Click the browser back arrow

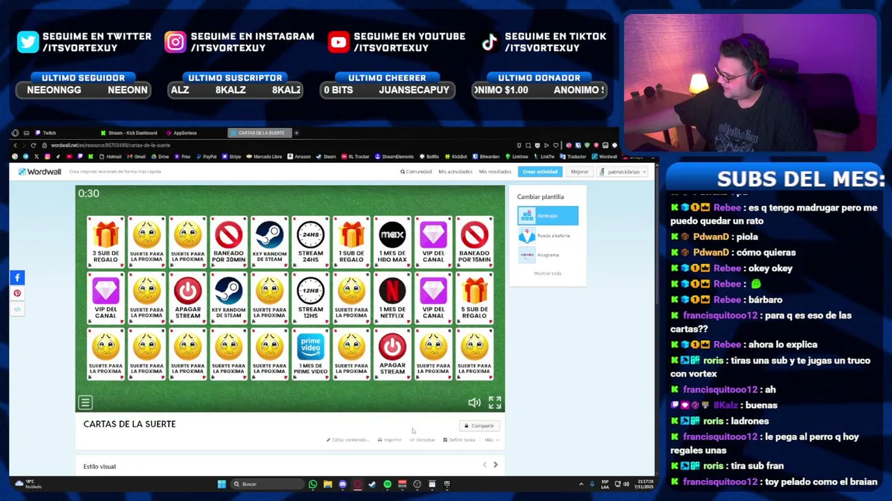(15, 145)
